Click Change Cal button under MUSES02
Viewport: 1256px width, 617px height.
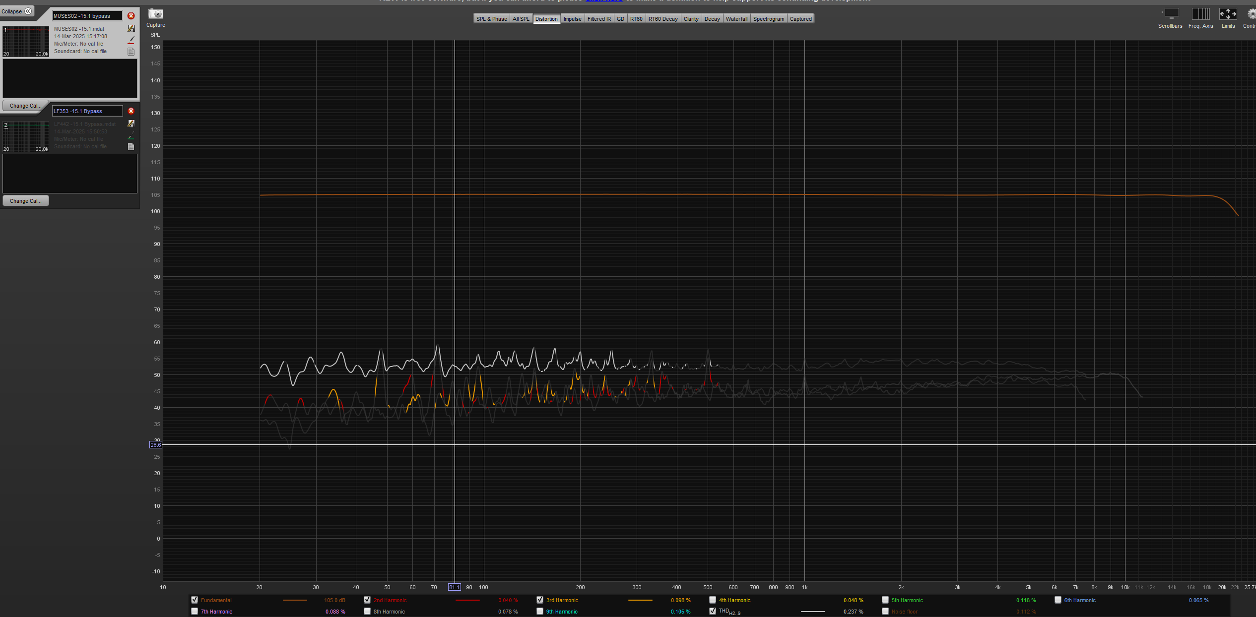coord(25,106)
